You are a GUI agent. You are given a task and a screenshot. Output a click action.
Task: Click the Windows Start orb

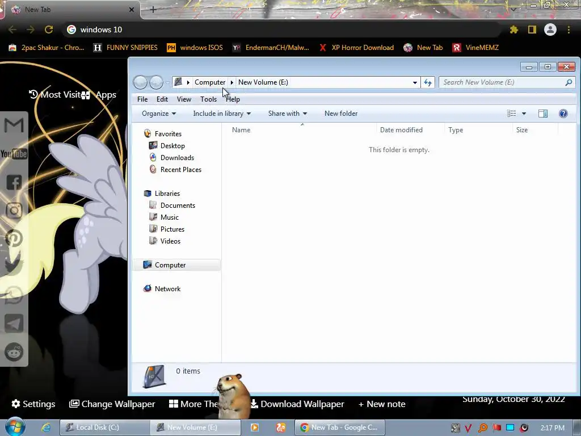(15, 427)
